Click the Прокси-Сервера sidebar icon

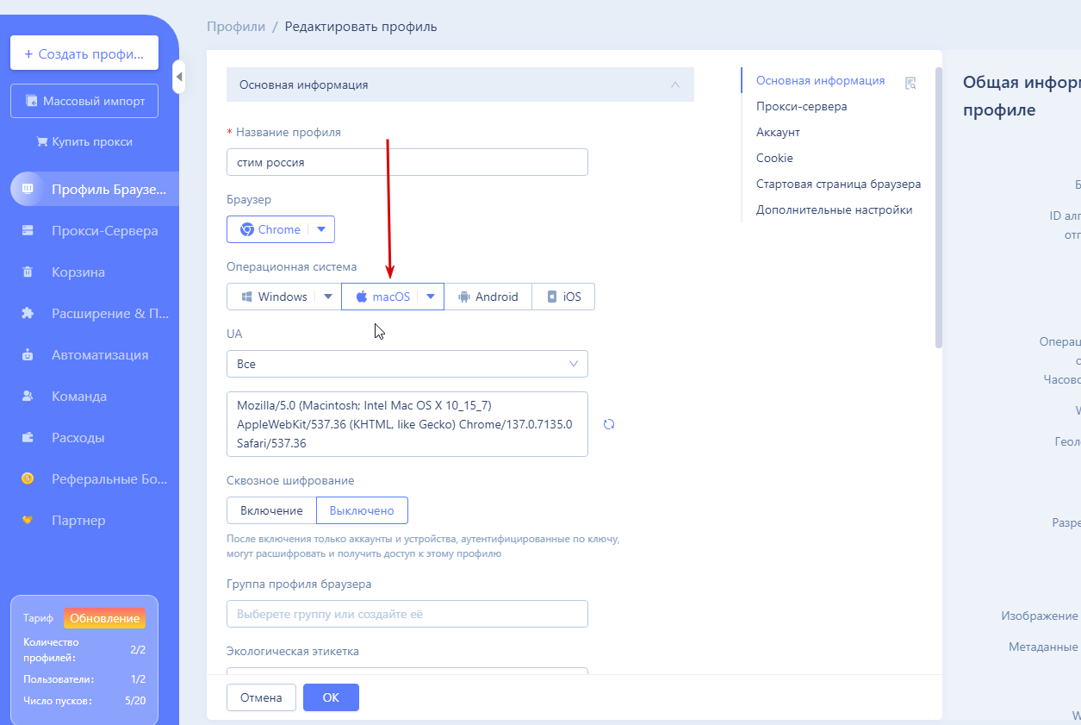tap(28, 231)
